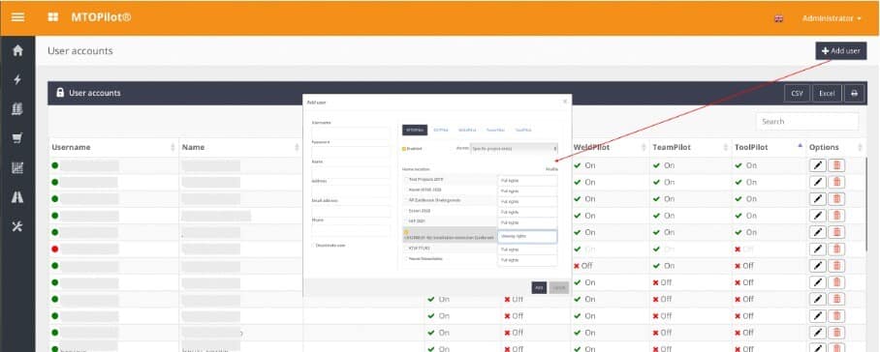The image size is (880, 352).
Task: Open the road icon sidebar section
Action: [17, 196]
